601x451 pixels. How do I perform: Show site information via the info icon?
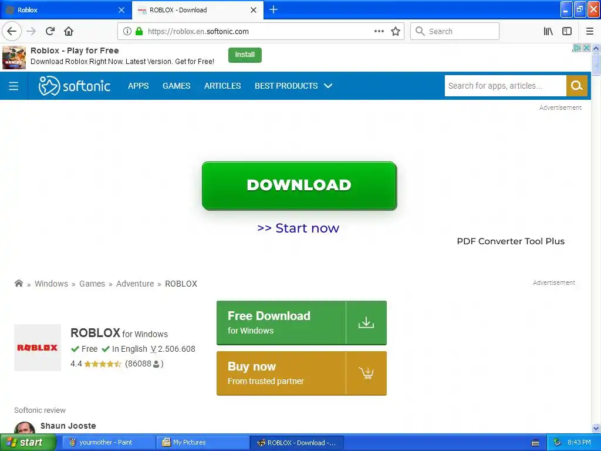[x=127, y=31]
